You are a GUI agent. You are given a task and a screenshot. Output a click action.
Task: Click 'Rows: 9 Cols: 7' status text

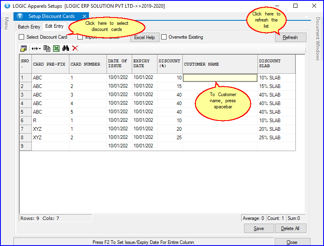coord(40,218)
